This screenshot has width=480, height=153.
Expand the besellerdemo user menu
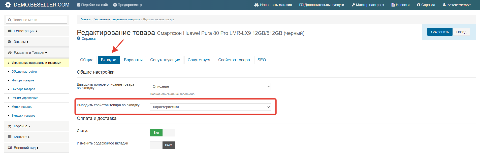[x=457, y=5]
